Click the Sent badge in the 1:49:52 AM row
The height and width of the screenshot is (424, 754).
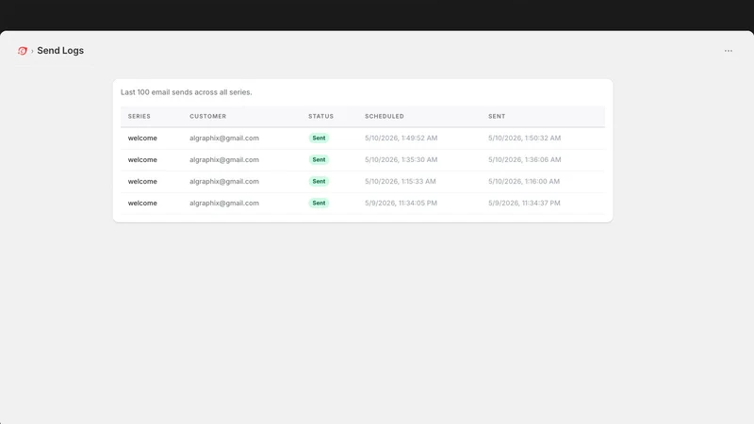coord(319,138)
